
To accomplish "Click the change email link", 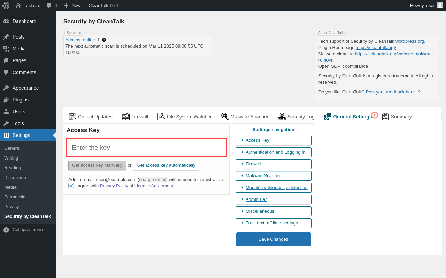I will 153,179.
